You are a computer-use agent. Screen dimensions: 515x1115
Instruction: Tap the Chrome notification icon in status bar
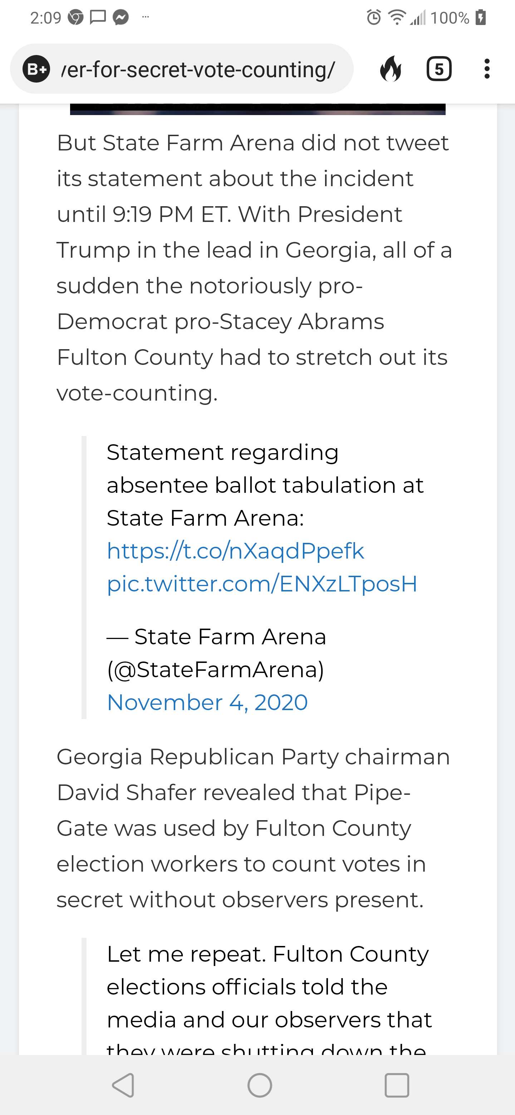(x=75, y=17)
